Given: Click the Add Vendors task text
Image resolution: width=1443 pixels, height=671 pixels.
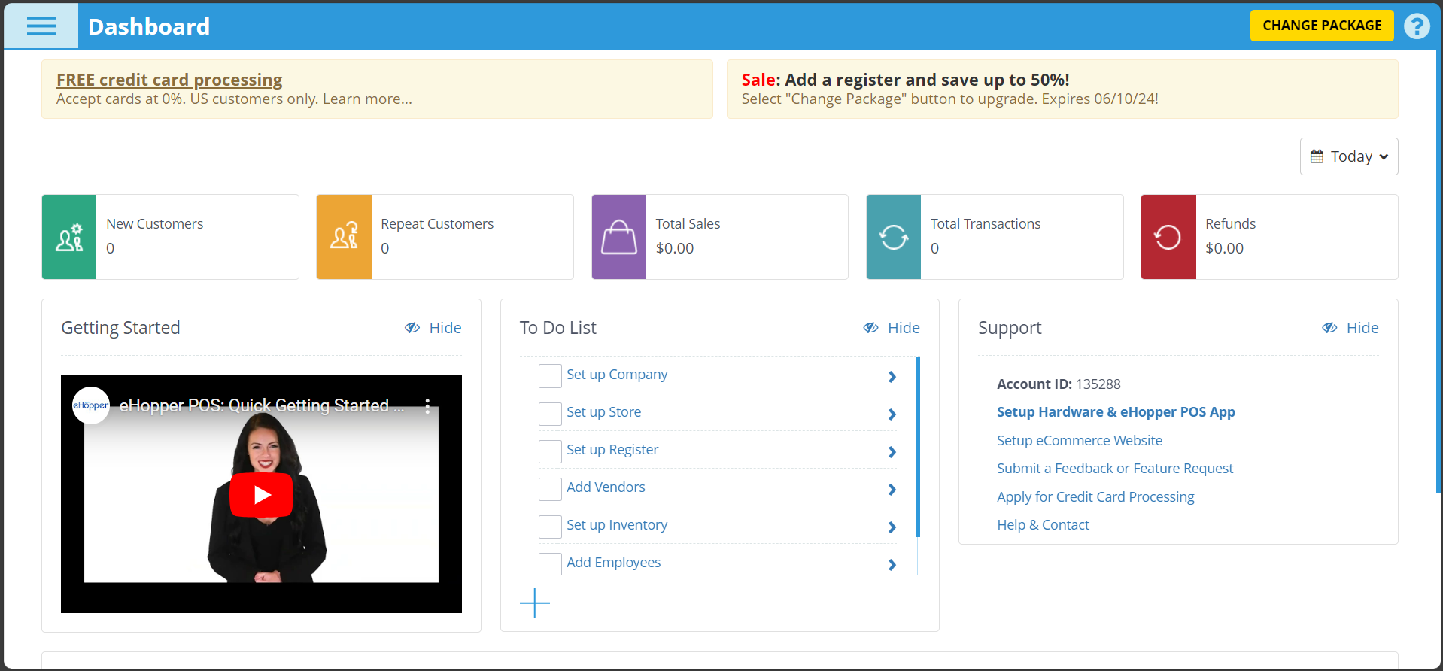Looking at the screenshot, I should tap(606, 487).
